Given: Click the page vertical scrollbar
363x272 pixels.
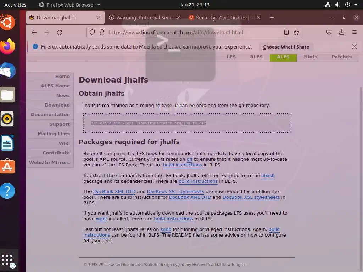Looking at the screenshot, I should (361, 178).
